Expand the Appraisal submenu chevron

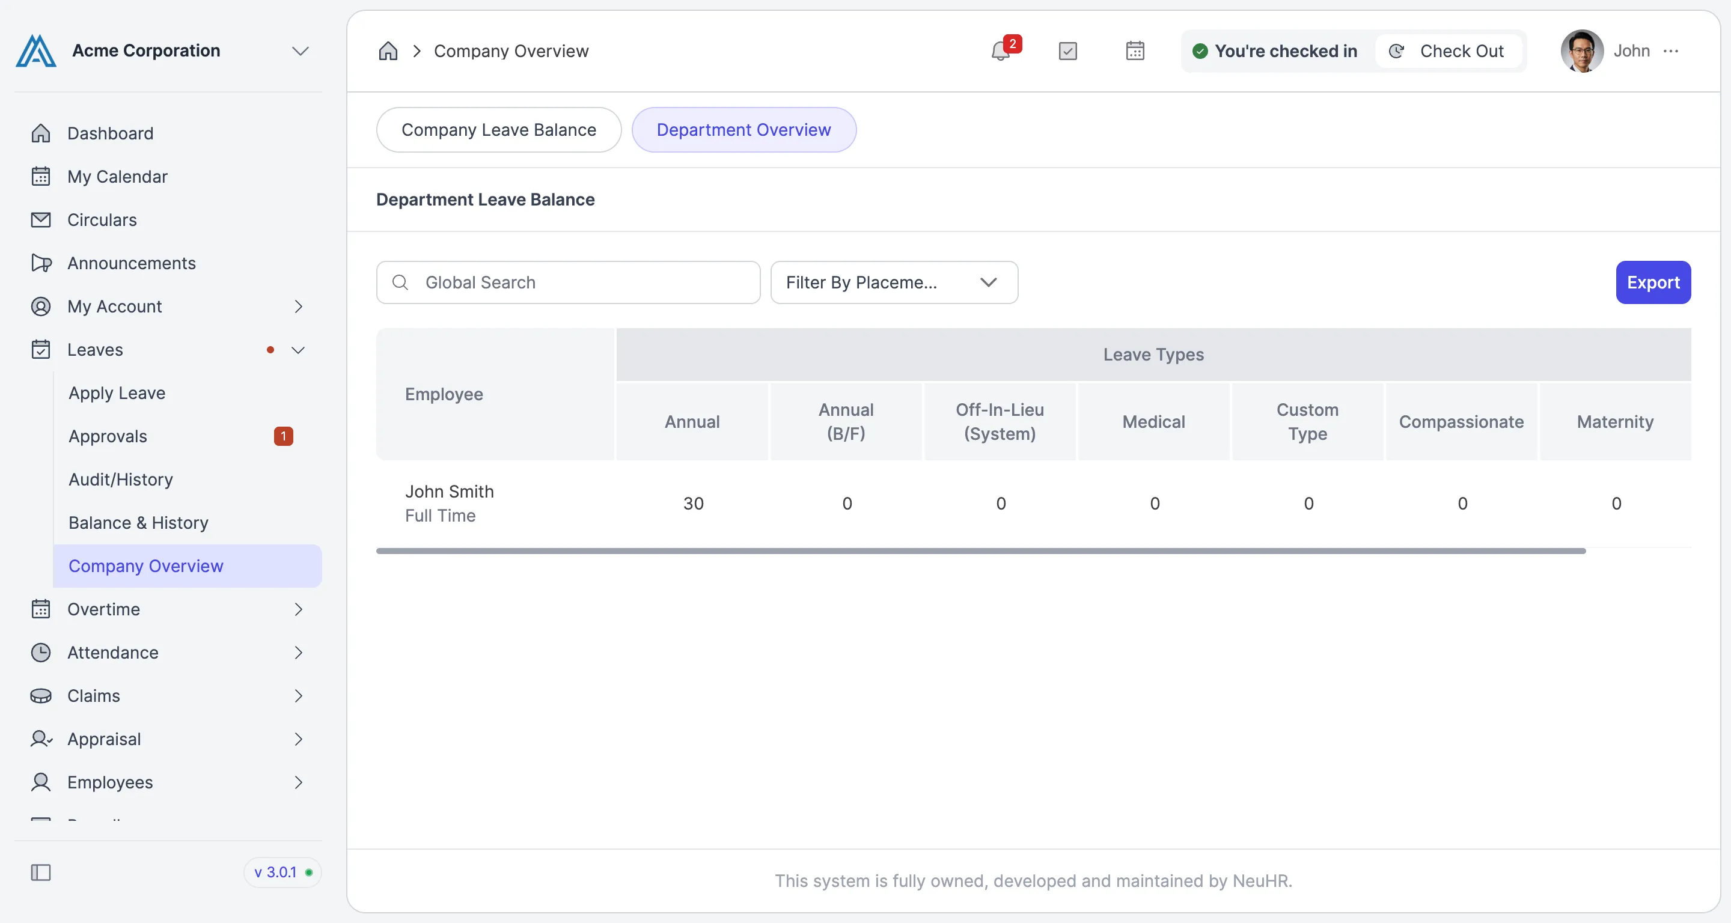[299, 739]
